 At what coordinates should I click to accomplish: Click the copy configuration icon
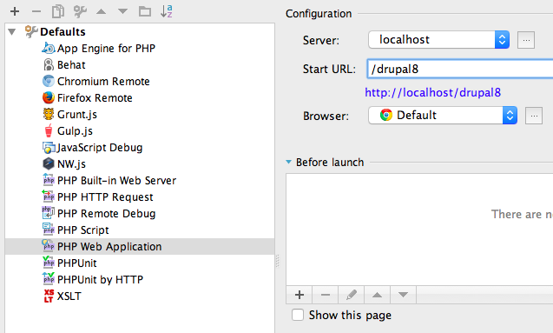point(58,11)
